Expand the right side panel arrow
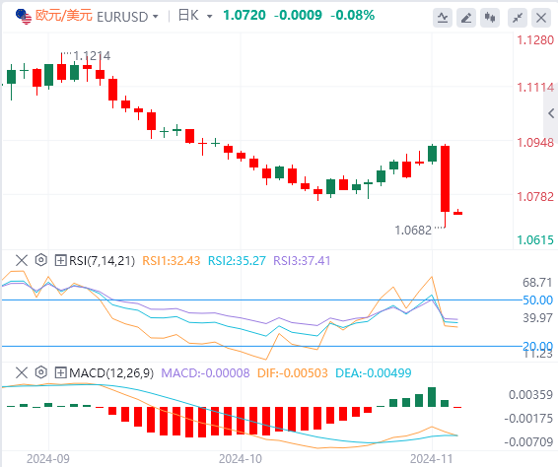The image size is (558, 467). coord(551,113)
